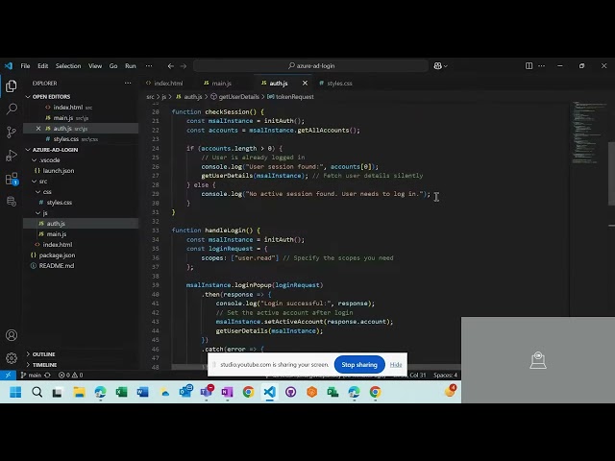Open README.md in file tree

pyautogui.click(x=56, y=266)
